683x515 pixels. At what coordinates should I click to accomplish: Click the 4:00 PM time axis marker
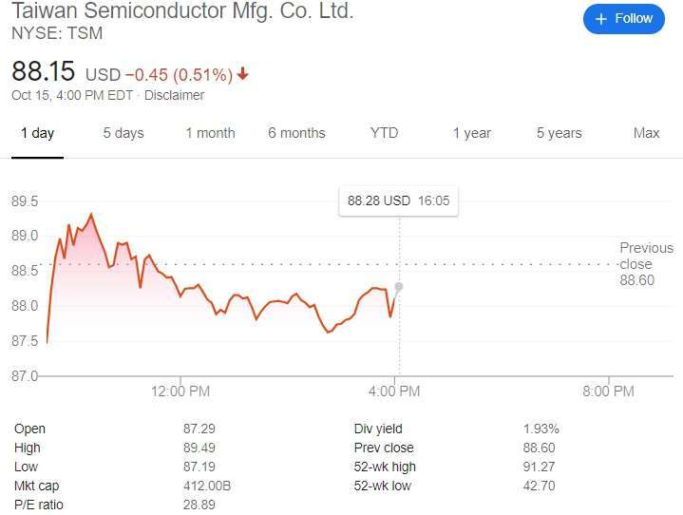(x=394, y=391)
